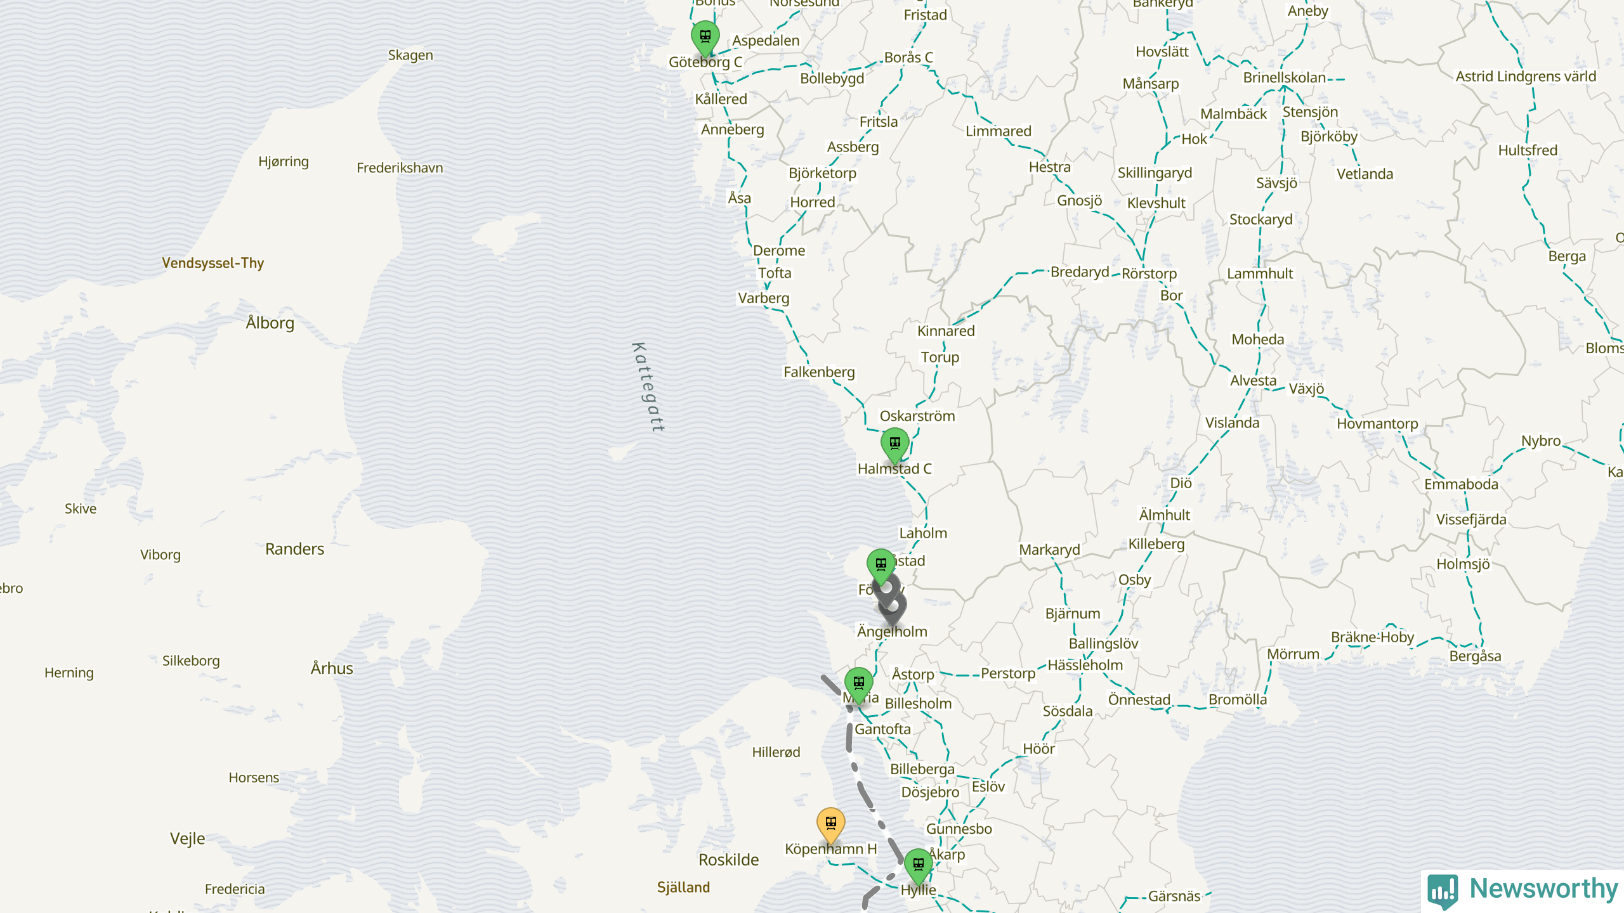
Task: Click the Själland region label
Action: pos(683,888)
